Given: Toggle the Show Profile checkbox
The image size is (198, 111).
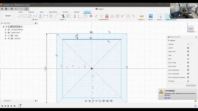Looking at the screenshot, I should [x=188, y=63].
